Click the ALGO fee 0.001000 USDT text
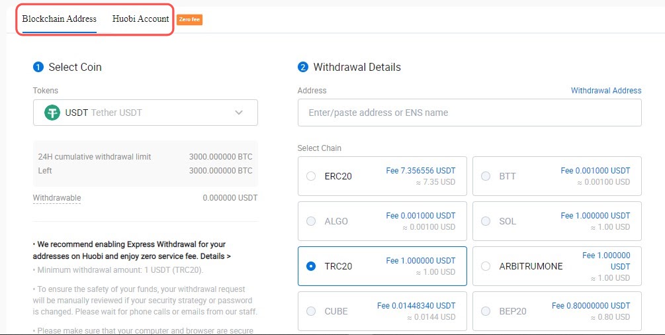The width and height of the screenshot is (665, 335). point(421,216)
